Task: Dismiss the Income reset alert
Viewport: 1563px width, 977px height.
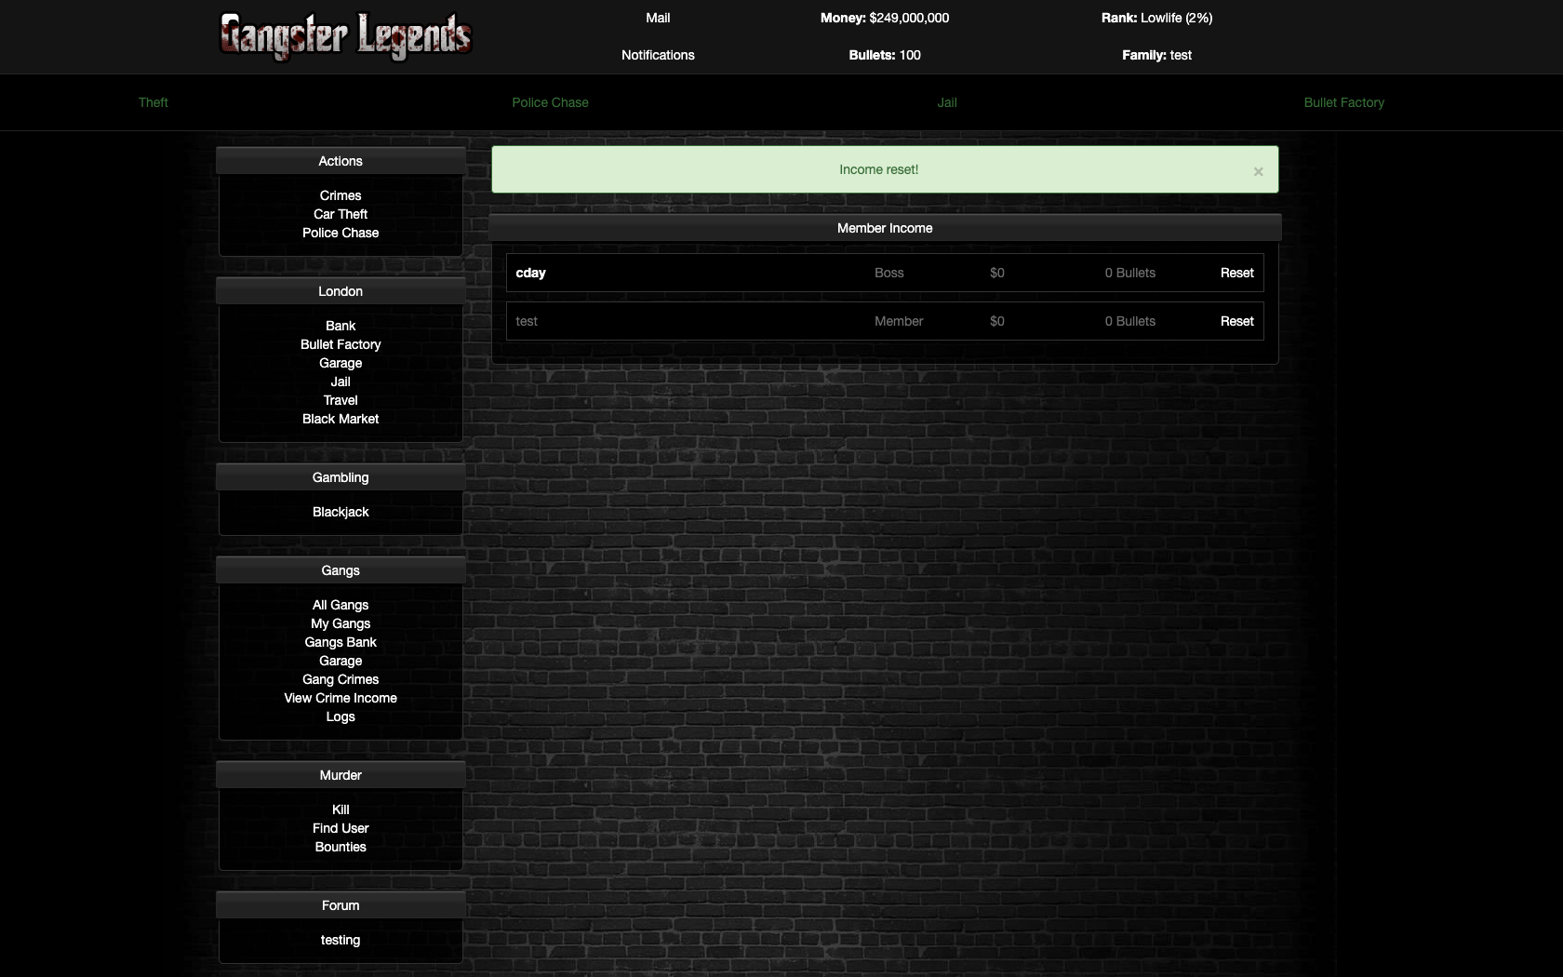Action: point(1258,171)
